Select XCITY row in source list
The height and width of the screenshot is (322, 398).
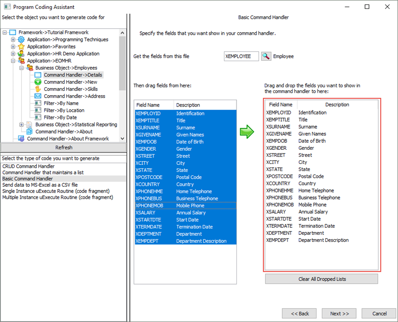tap(185, 163)
